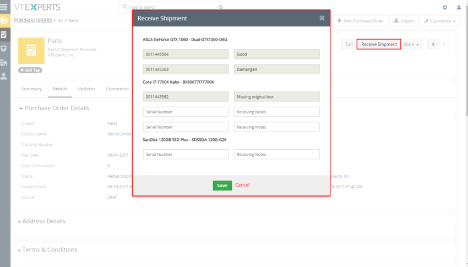This screenshot has width=468, height=267.
Task: Click the Good receiving notes field
Action: point(277,54)
